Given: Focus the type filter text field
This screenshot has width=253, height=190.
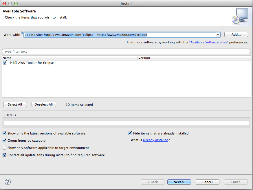Looking at the screenshot, I should coord(126,51).
